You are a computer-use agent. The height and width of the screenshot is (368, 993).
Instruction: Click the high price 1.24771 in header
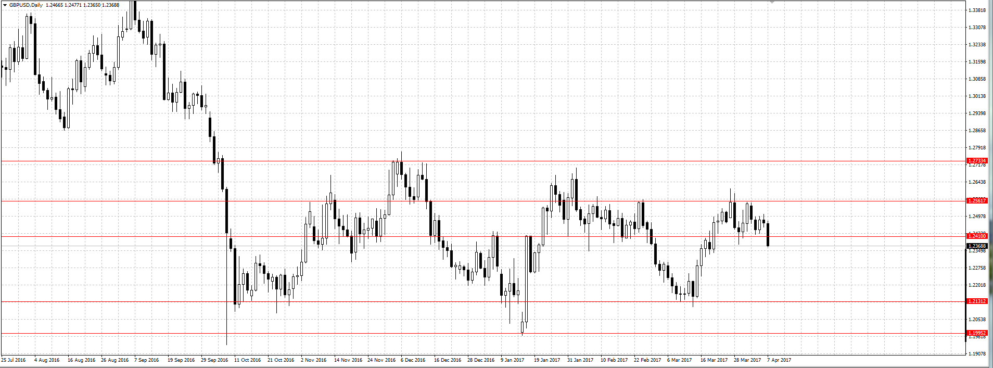(72, 5)
